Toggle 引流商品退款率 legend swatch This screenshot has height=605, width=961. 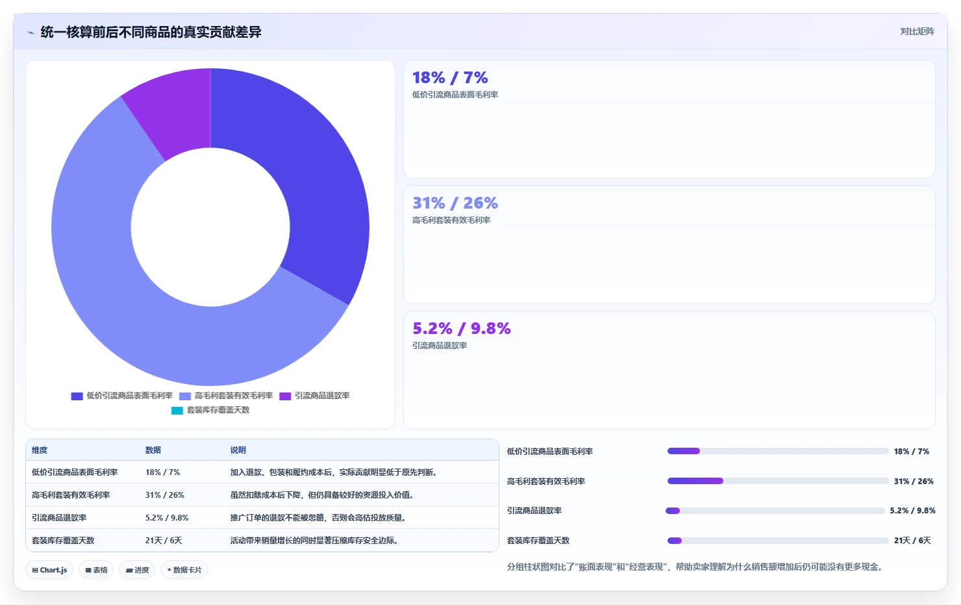pos(285,396)
